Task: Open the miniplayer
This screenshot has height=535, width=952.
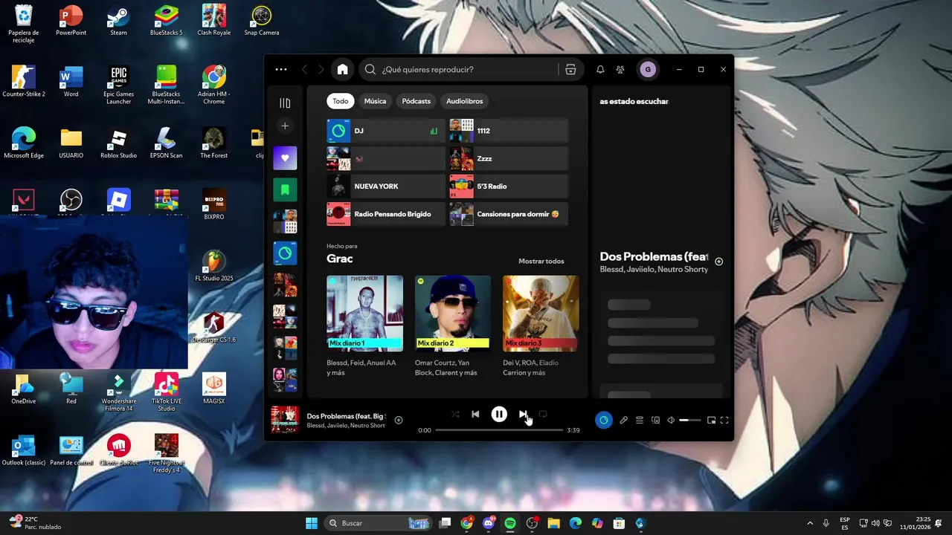Action: click(711, 421)
